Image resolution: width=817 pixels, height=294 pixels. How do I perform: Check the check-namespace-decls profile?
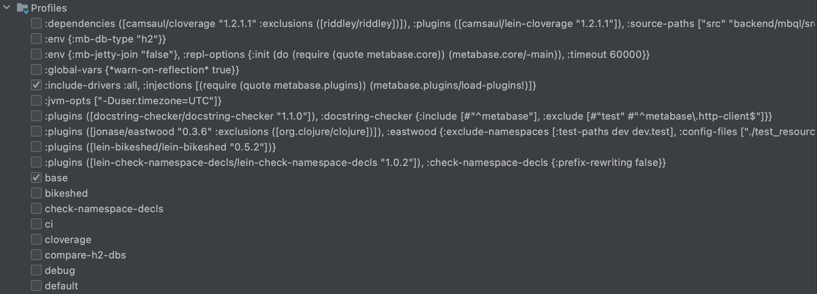tap(36, 208)
